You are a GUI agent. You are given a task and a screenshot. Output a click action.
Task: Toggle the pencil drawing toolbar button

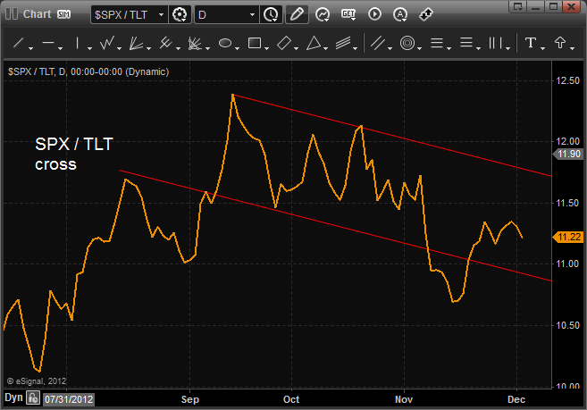click(297, 15)
